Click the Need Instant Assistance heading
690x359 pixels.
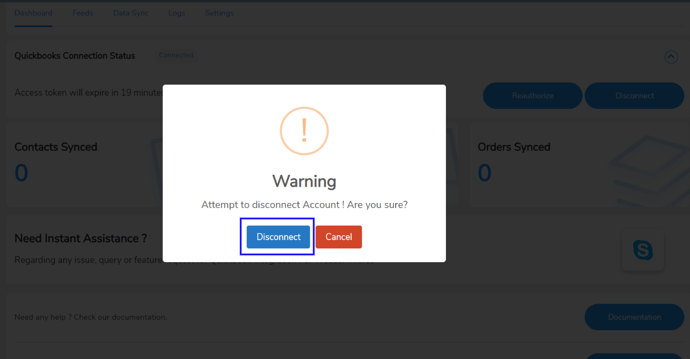tap(80, 238)
